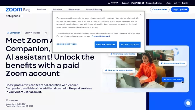
Task: Click the Blog title link
Action: [x=27, y=10]
